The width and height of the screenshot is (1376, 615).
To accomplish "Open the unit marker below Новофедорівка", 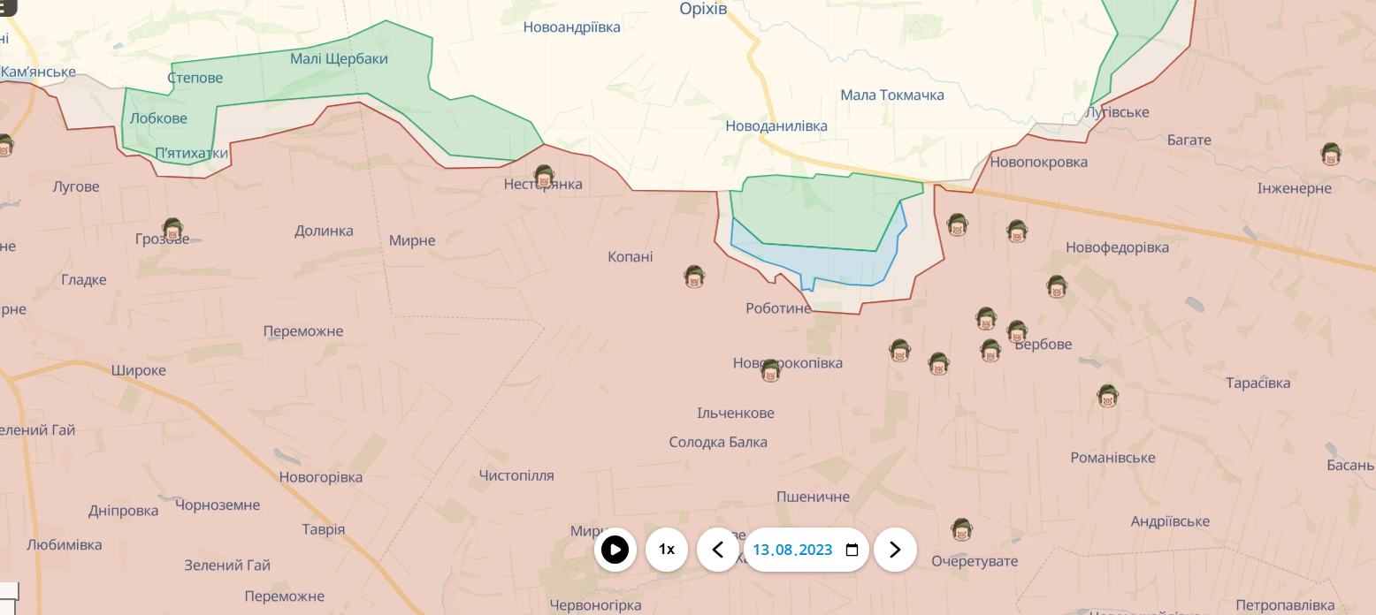I will [x=1056, y=286].
